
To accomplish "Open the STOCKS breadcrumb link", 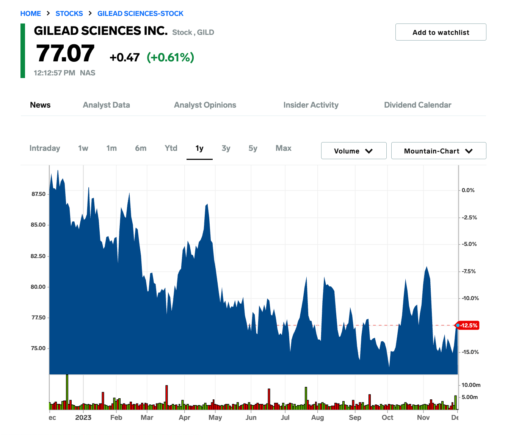I will pos(69,13).
